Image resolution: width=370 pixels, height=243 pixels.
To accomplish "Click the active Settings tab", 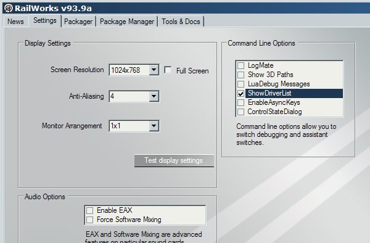I will pos(45,20).
